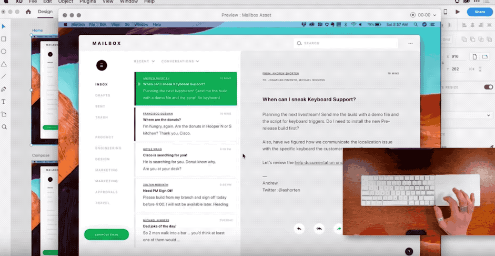Click the Search field in Mailbox

346,43
